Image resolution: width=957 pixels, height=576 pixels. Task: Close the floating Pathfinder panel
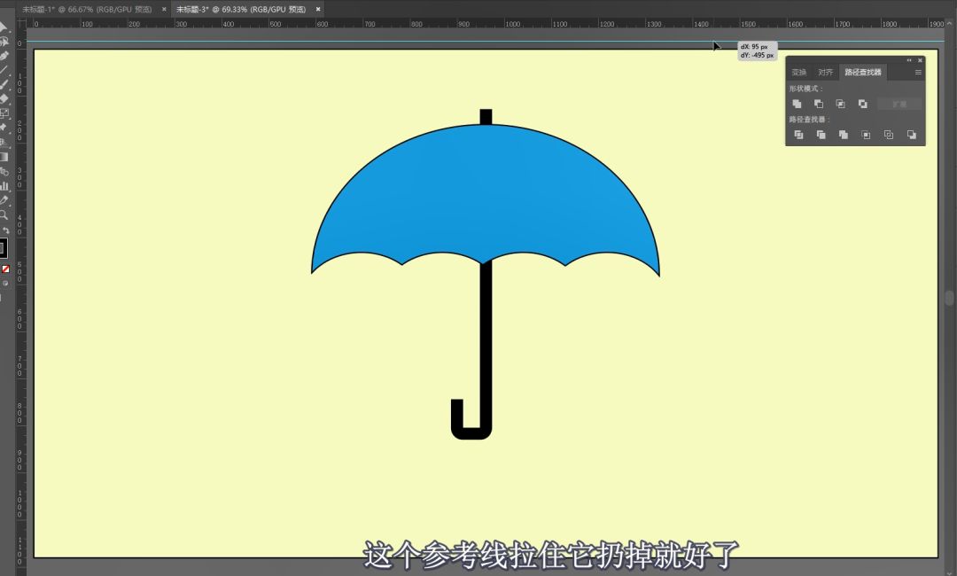920,60
